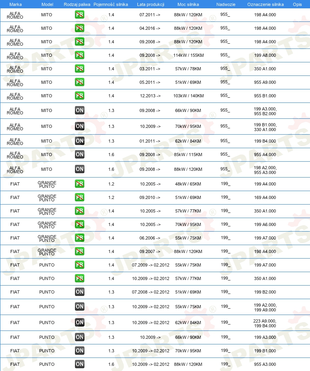Click the petrol icon in the 07.2011 MITO row

(79, 15)
